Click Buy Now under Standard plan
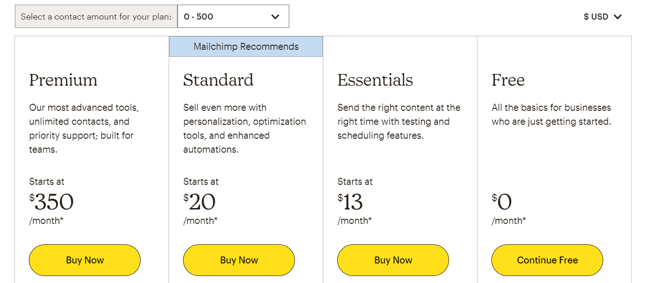647x283 pixels. 239,260
